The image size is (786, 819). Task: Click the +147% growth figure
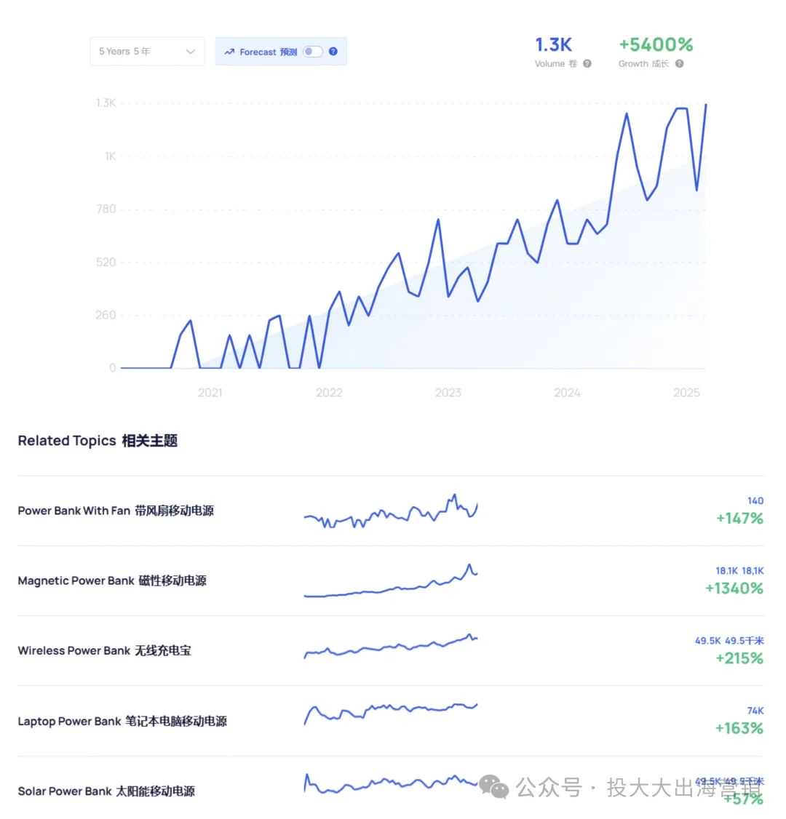pyautogui.click(x=739, y=518)
